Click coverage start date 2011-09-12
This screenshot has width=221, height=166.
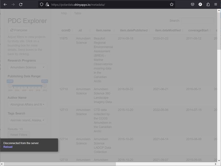click(194, 39)
